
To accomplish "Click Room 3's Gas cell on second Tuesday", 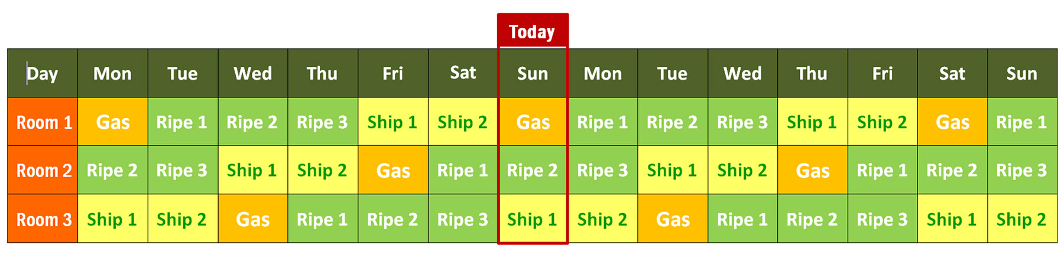I will coord(673,219).
